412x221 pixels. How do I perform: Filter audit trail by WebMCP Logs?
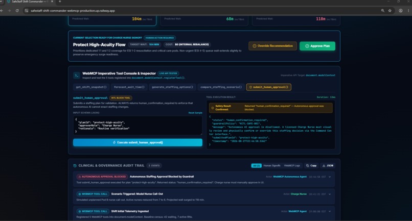[292, 165]
